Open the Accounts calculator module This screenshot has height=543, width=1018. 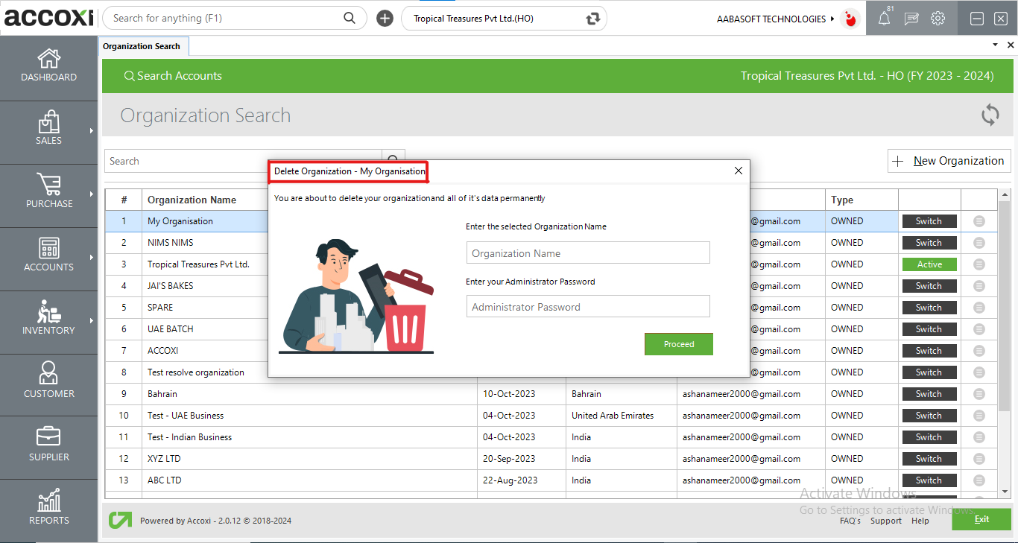(x=48, y=249)
